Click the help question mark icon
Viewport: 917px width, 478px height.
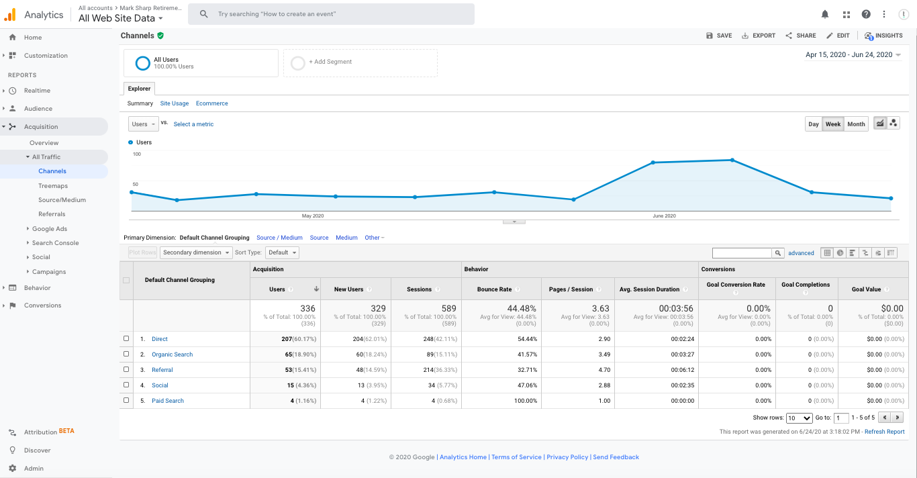866,14
